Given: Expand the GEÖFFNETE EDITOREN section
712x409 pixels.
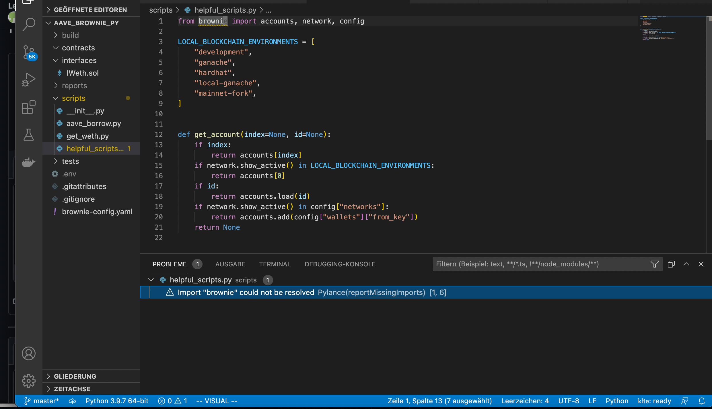Looking at the screenshot, I should 91,10.
